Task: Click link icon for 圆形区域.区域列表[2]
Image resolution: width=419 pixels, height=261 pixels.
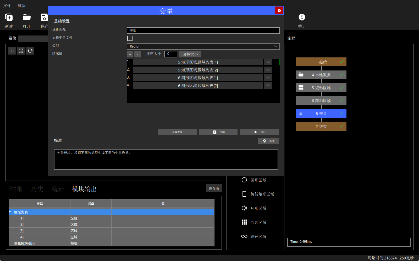Action: 268,85
